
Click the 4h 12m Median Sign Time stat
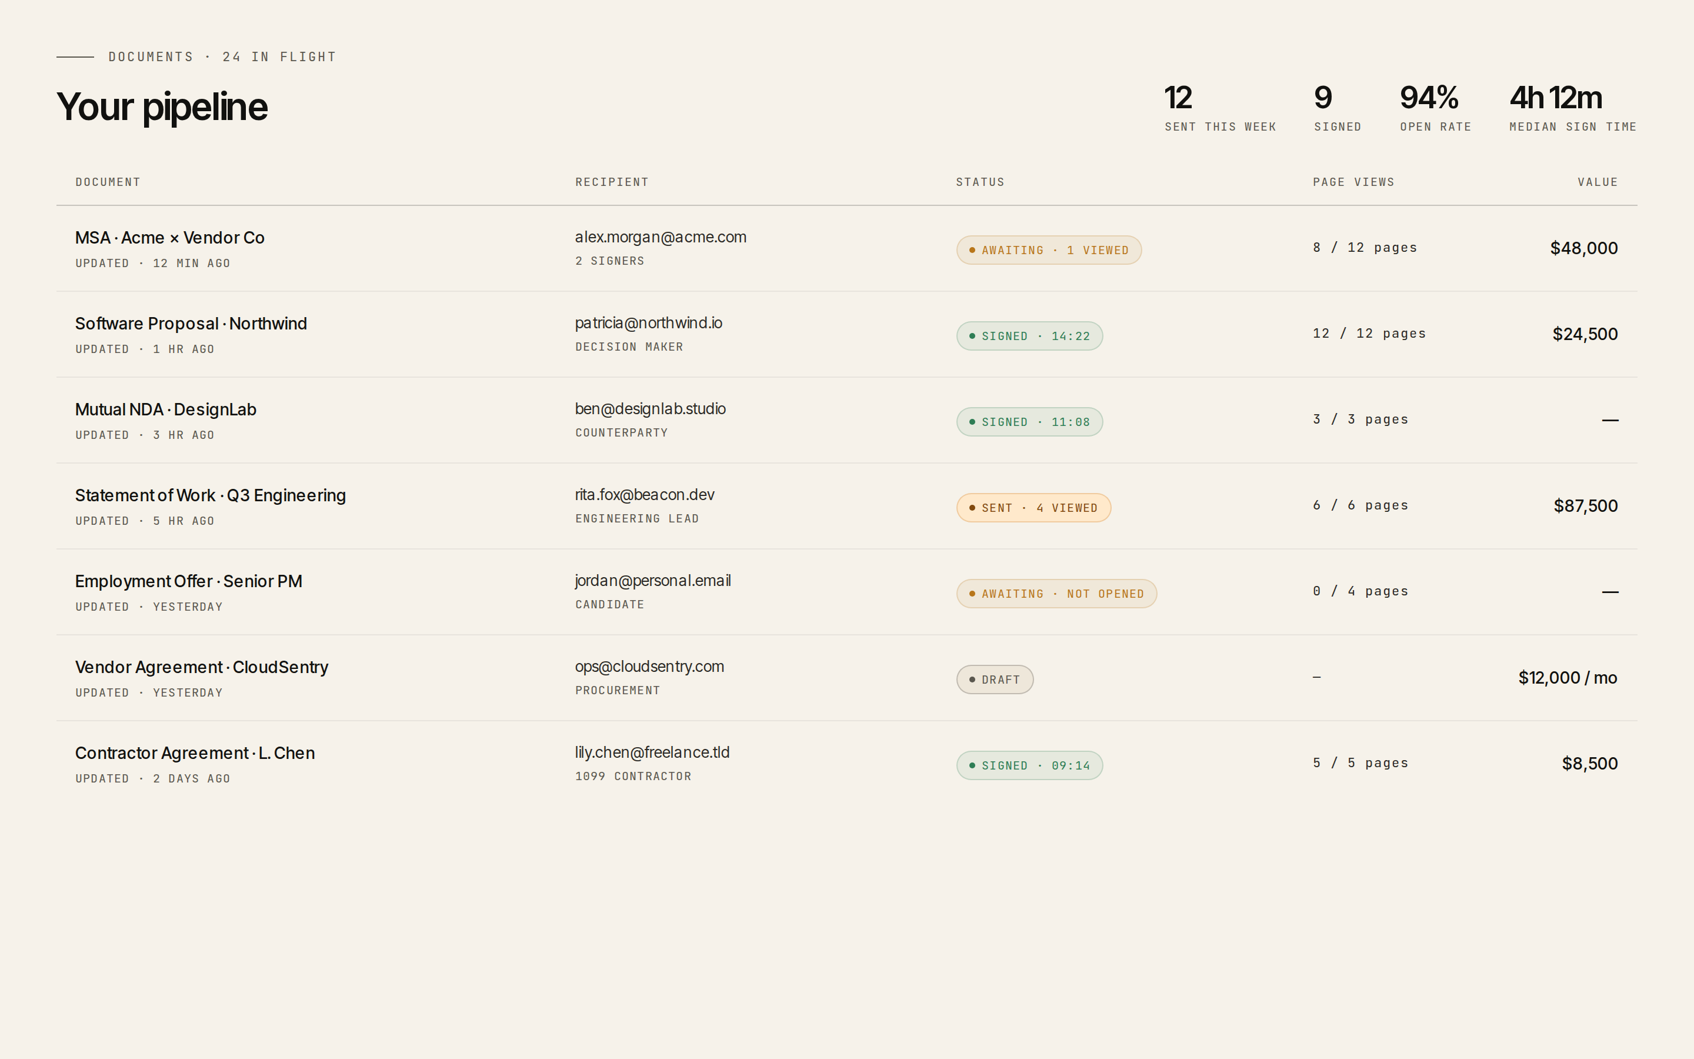[1572, 108]
